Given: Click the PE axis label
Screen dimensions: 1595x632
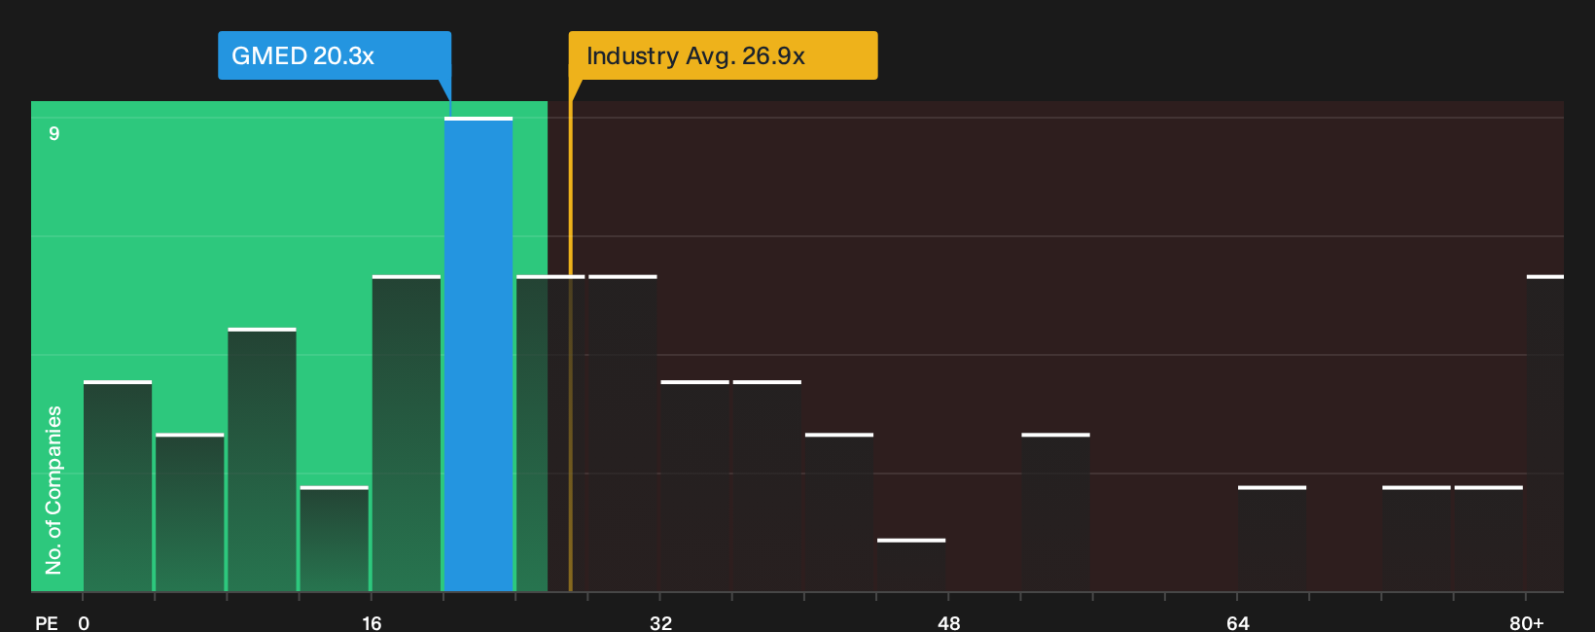Looking at the screenshot, I should pyautogui.click(x=47, y=622).
